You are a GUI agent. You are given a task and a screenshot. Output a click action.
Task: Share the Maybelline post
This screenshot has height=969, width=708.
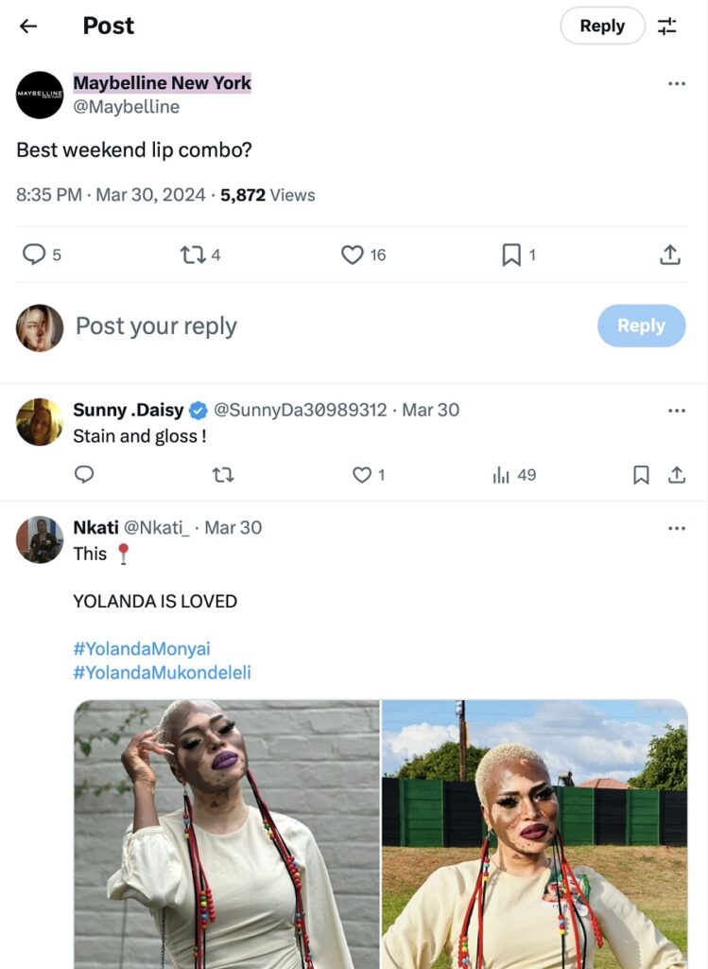670,255
